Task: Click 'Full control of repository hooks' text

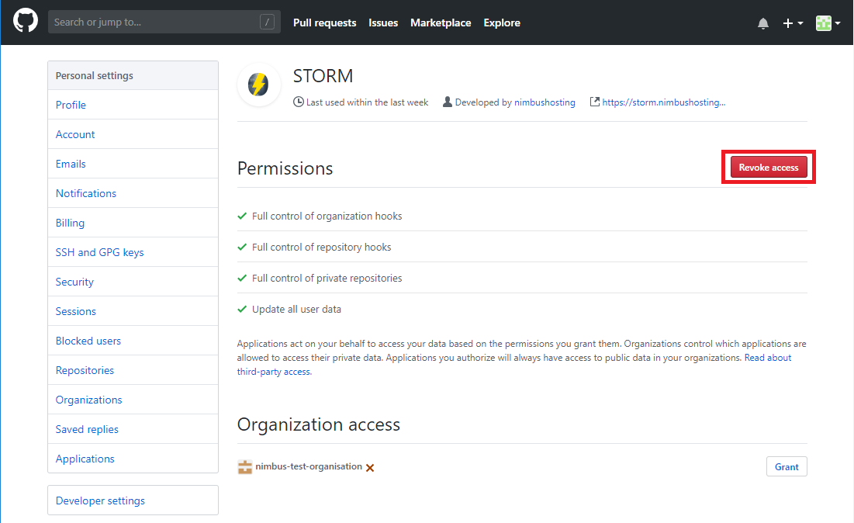Action: pyautogui.click(x=321, y=247)
